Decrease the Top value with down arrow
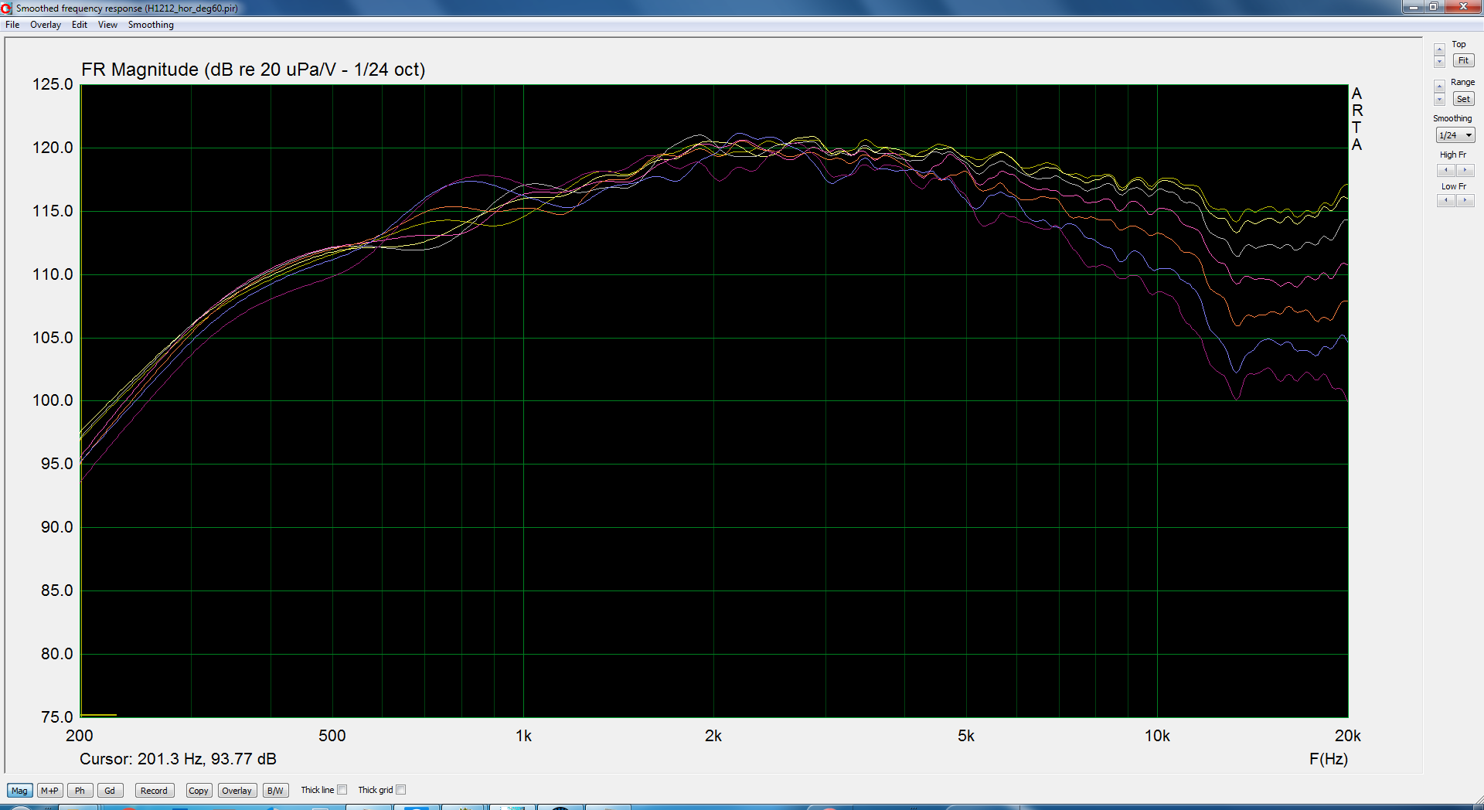This screenshot has height=810, width=1484. (1439, 62)
